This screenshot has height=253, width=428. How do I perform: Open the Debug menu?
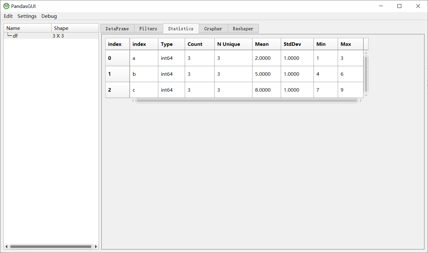pos(49,16)
